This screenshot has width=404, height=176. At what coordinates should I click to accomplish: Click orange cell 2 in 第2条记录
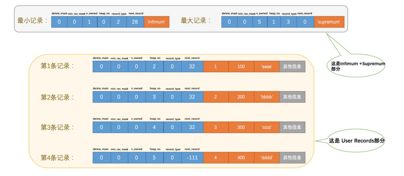point(216,97)
